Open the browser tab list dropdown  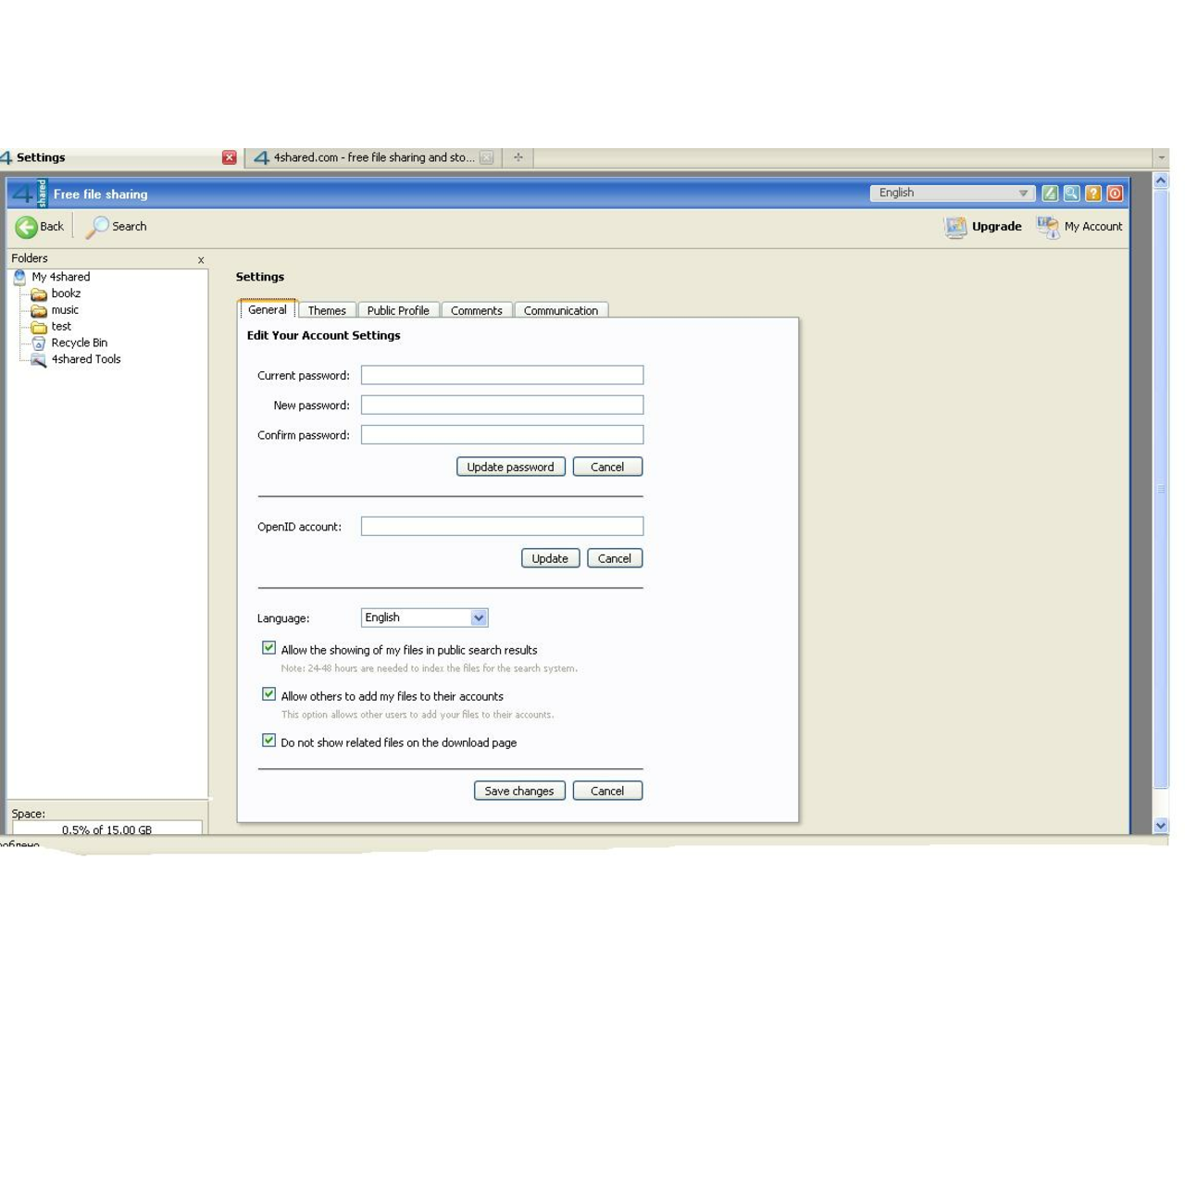click(x=1161, y=157)
